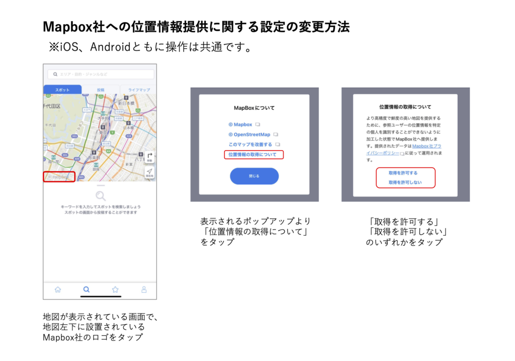Click the 大手町 label on map
Image resolution: width=515 pixels, height=361 pixels.
tap(103, 117)
